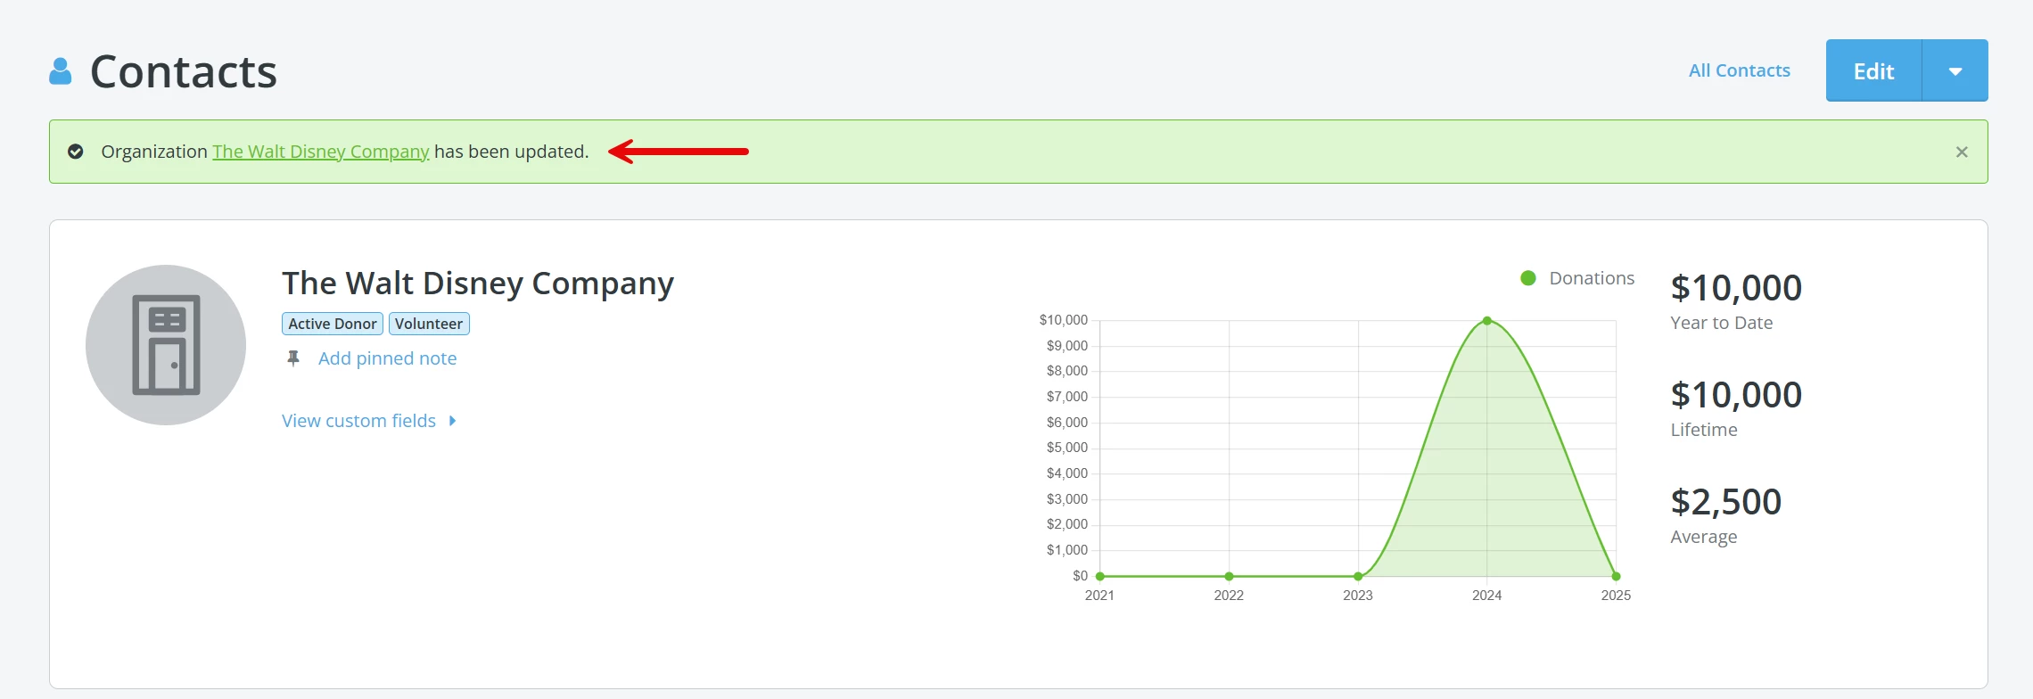2033x699 pixels.
Task: Click the Contacts page heading
Action: point(184,71)
